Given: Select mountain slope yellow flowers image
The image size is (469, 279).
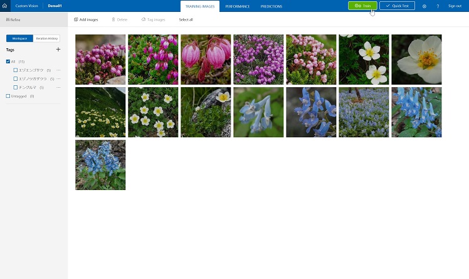Looking at the screenshot, I should pyautogui.click(x=100, y=112).
